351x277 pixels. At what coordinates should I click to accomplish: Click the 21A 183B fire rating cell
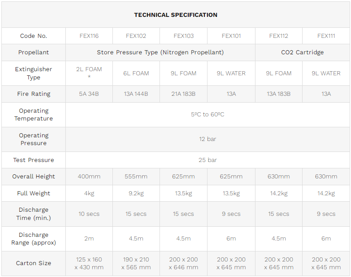click(x=184, y=94)
